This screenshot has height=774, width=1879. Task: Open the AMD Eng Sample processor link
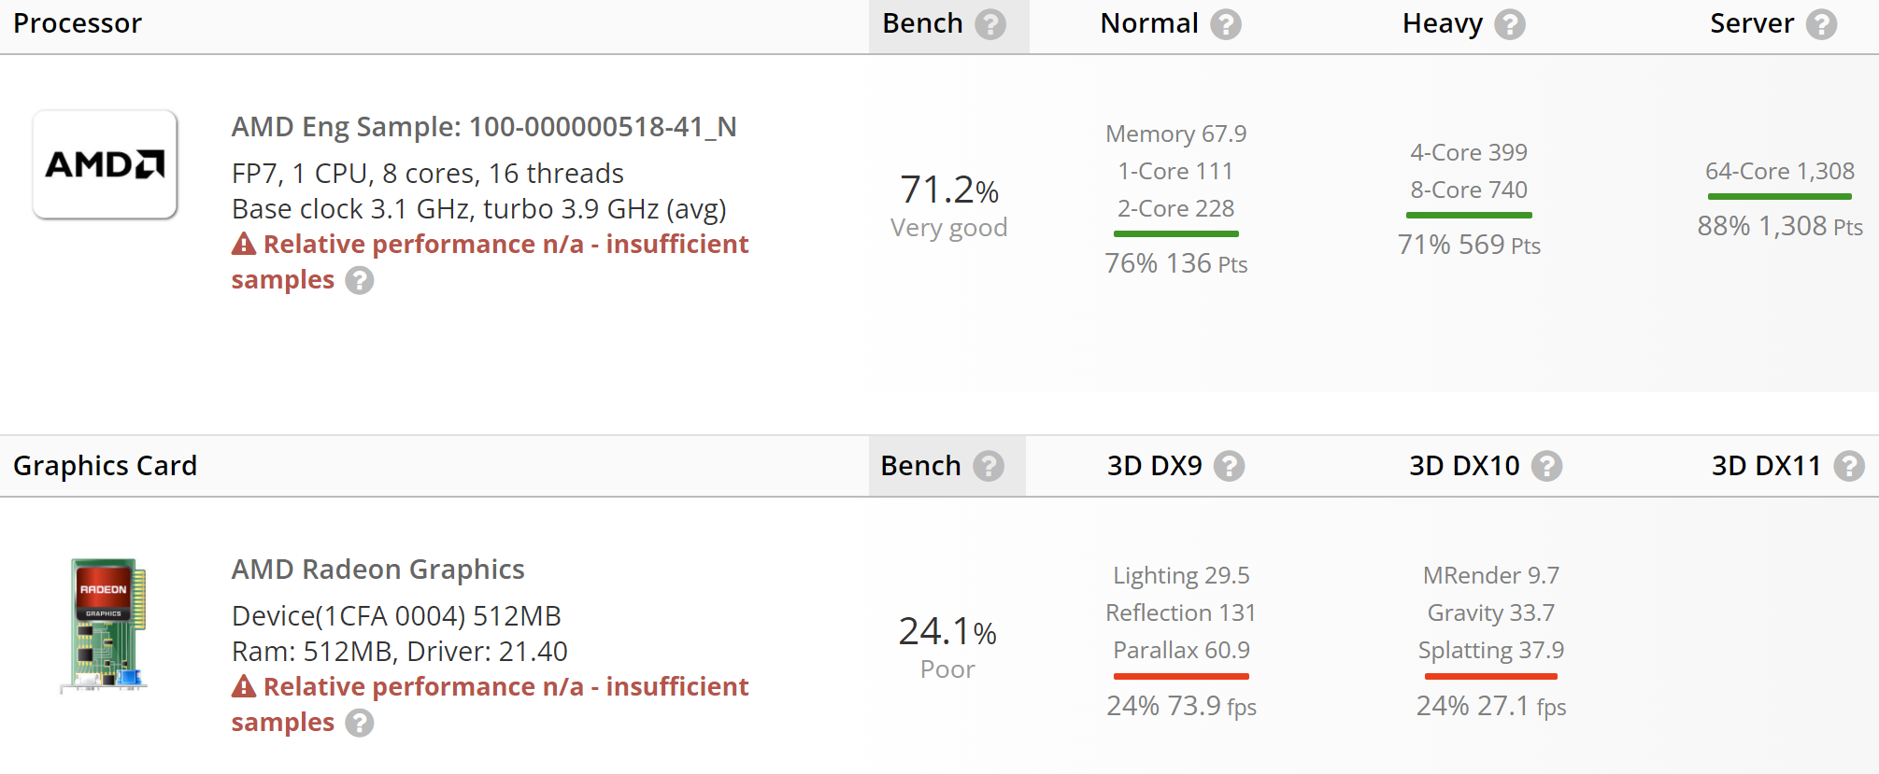point(484,127)
